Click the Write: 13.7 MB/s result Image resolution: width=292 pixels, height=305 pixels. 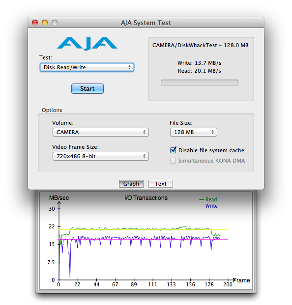[200, 63]
